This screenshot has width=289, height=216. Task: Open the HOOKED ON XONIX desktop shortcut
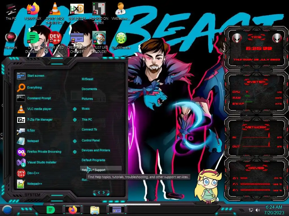point(99,13)
